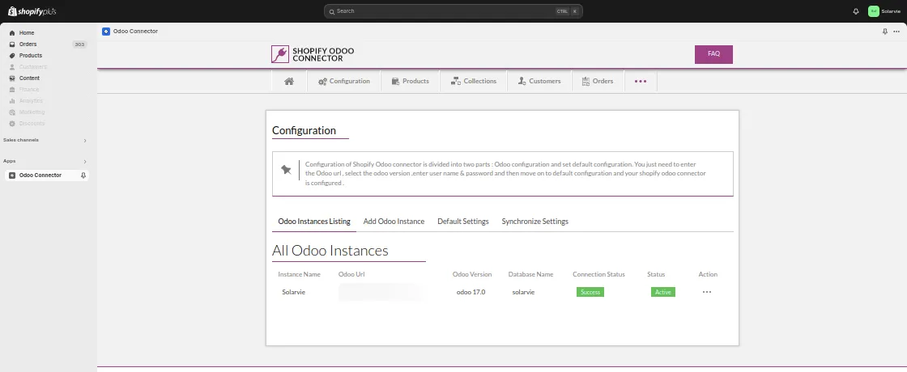
Task: Click the Shopify Plus logo
Action: point(33,11)
